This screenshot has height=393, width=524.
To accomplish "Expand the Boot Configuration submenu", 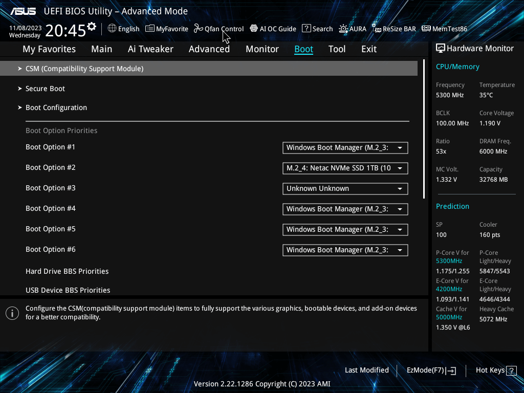I will tap(53, 107).
